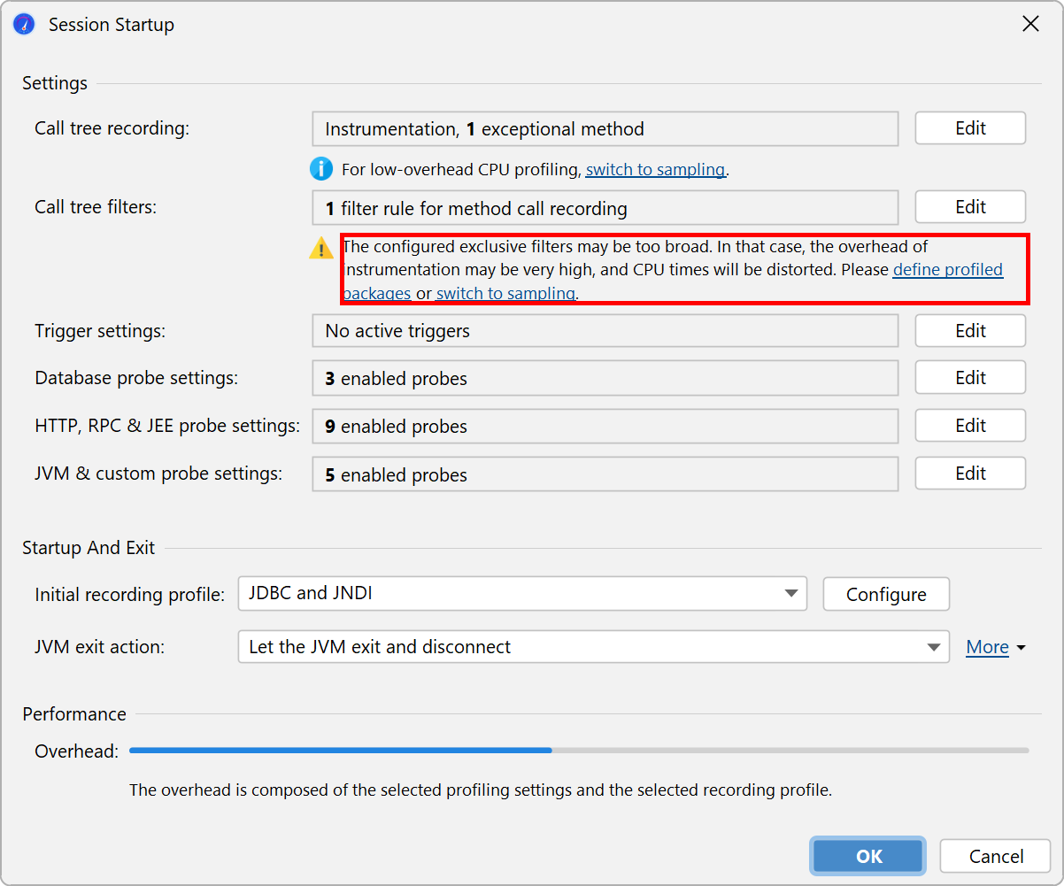The height and width of the screenshot is (886, 1064).
Task: Edit database probe settings
Action: [969, 378]
